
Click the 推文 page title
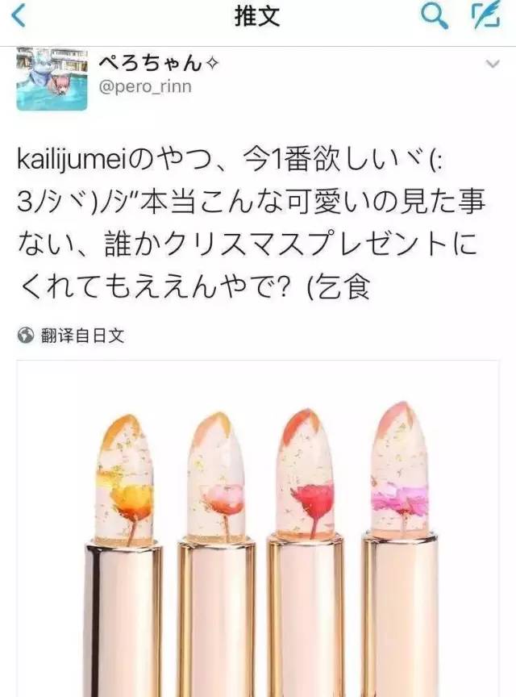tap(257, 16)
